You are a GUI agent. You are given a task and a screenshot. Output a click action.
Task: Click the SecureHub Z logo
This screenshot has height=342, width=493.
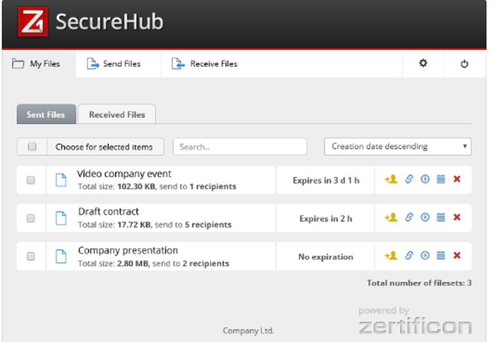(x=33, y=22)
